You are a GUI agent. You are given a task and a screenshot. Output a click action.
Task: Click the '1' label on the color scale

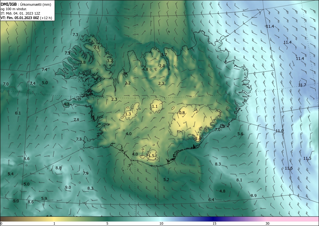coord(54,223)
